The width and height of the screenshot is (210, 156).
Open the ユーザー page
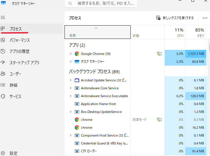pyautogui.click(x=31, y=74)
